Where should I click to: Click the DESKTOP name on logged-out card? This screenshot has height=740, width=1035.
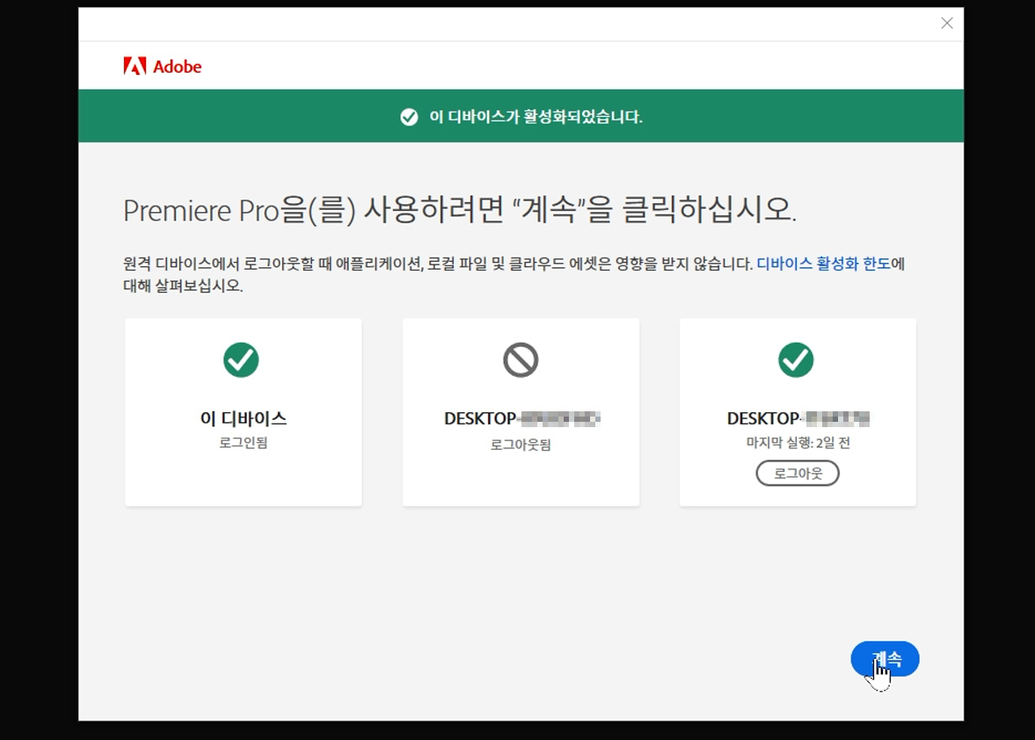[x=522, y=419]
